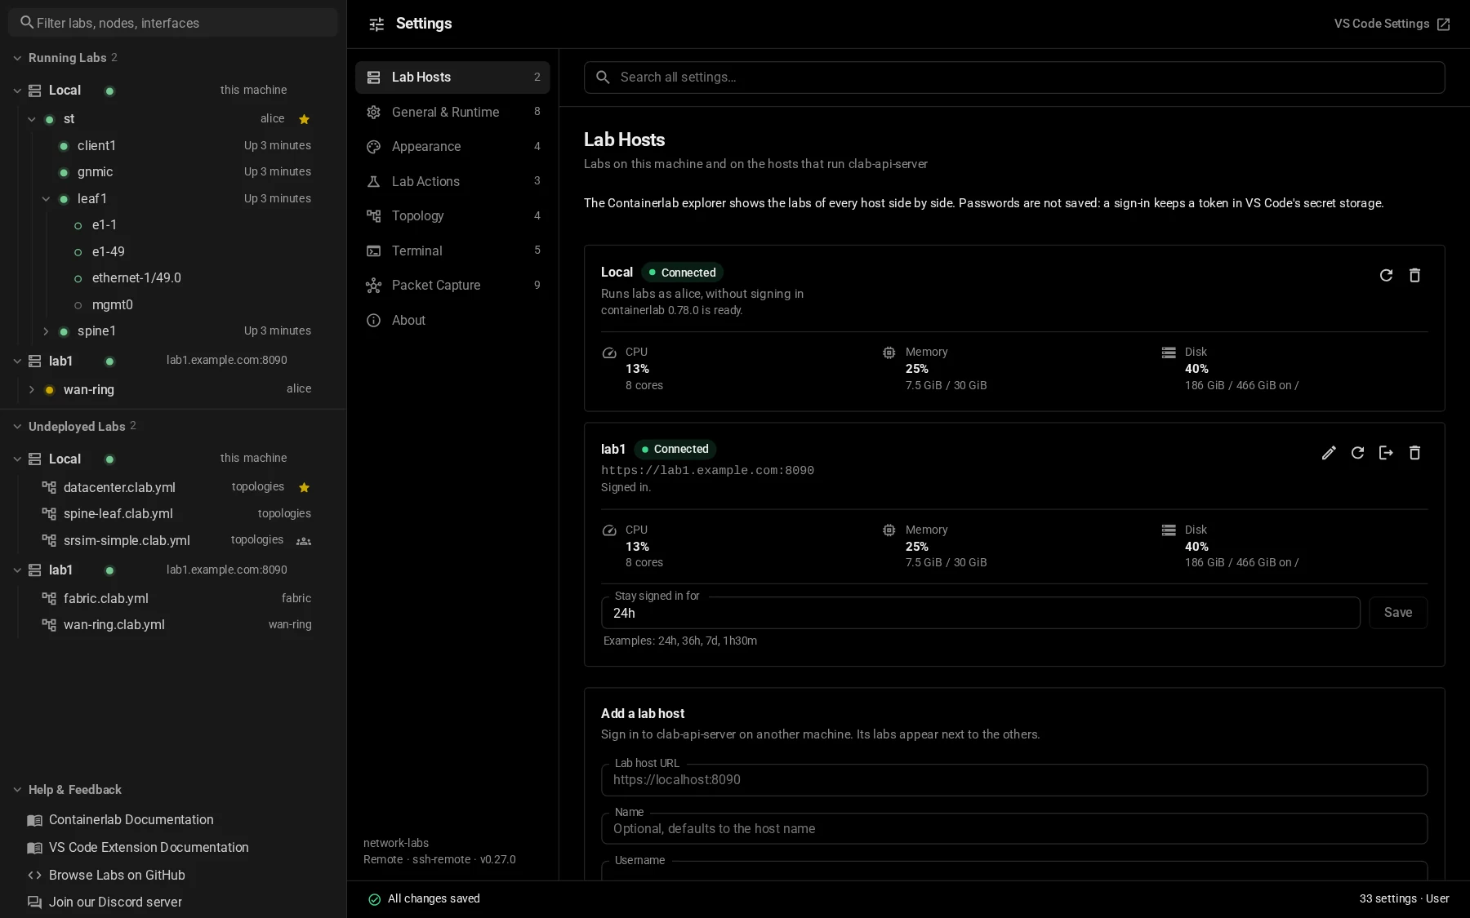The height and width of the screenshot is (918, 1470).
Task: Click the CPU gauge icon in Local card
Action: click(609, 353)
